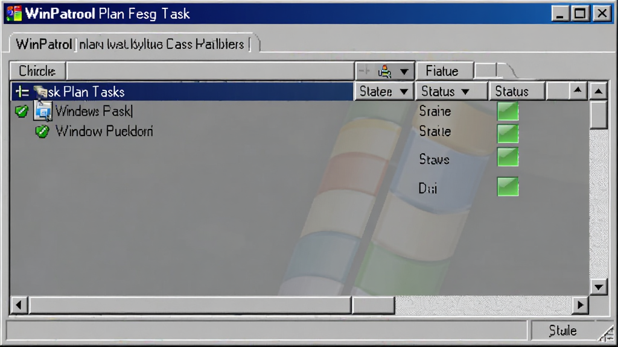Click the empty field next to Chircle

pyautogui.click(x=210, y=71)
